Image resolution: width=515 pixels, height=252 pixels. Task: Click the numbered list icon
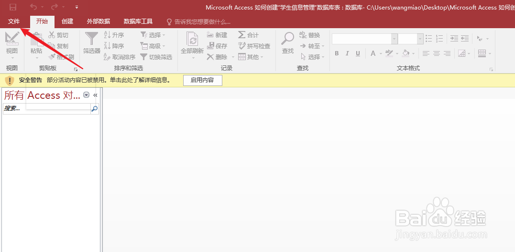439,39
